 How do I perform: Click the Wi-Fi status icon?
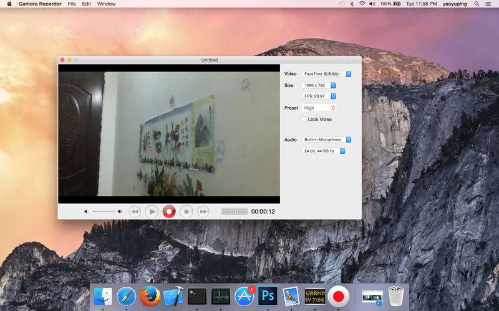point(362,4)
